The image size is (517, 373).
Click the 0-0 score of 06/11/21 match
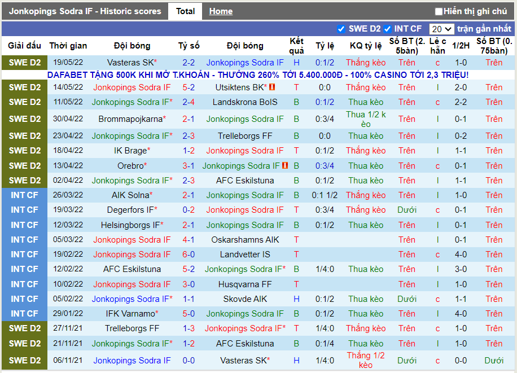[189, 361]
